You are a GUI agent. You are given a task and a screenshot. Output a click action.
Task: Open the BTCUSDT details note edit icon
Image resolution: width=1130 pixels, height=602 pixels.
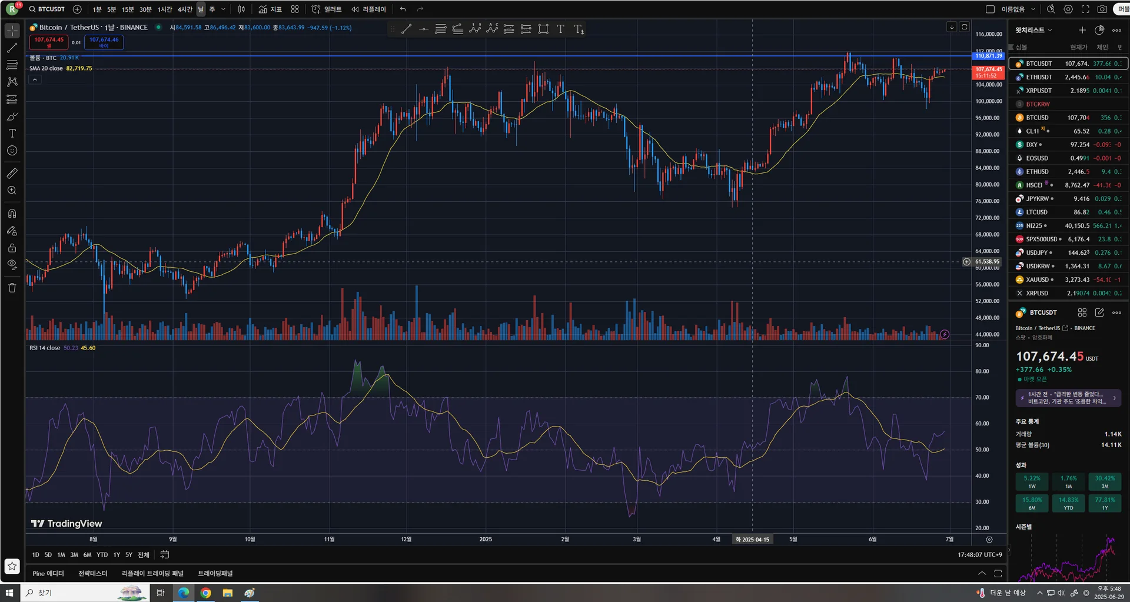[1099, 312]
